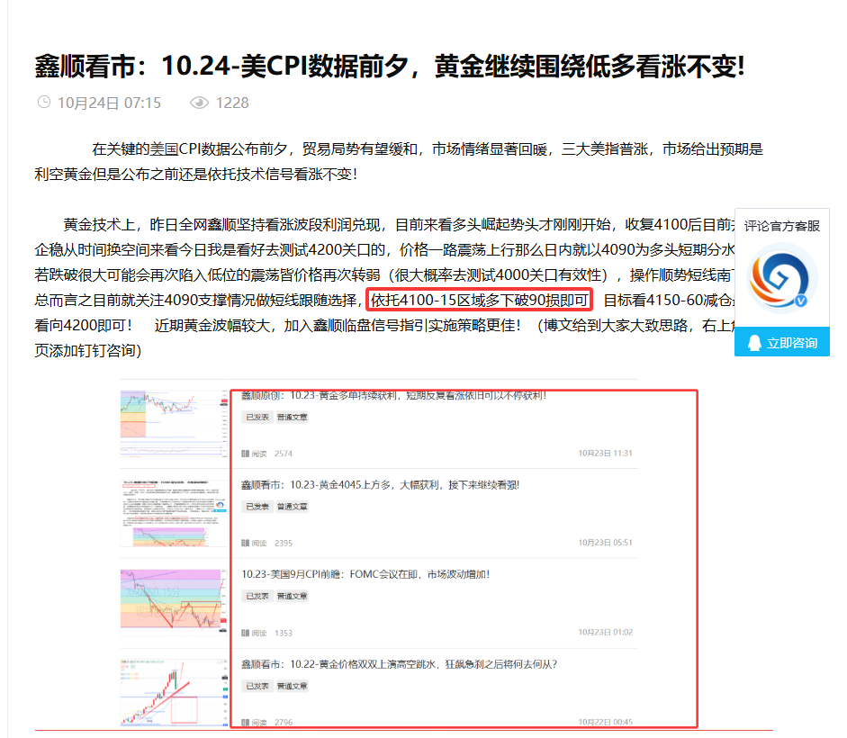Viewport: 847px width, 738px height.
Task: Click the read-count icon beside 2395
Action: (x=245, y=543)
